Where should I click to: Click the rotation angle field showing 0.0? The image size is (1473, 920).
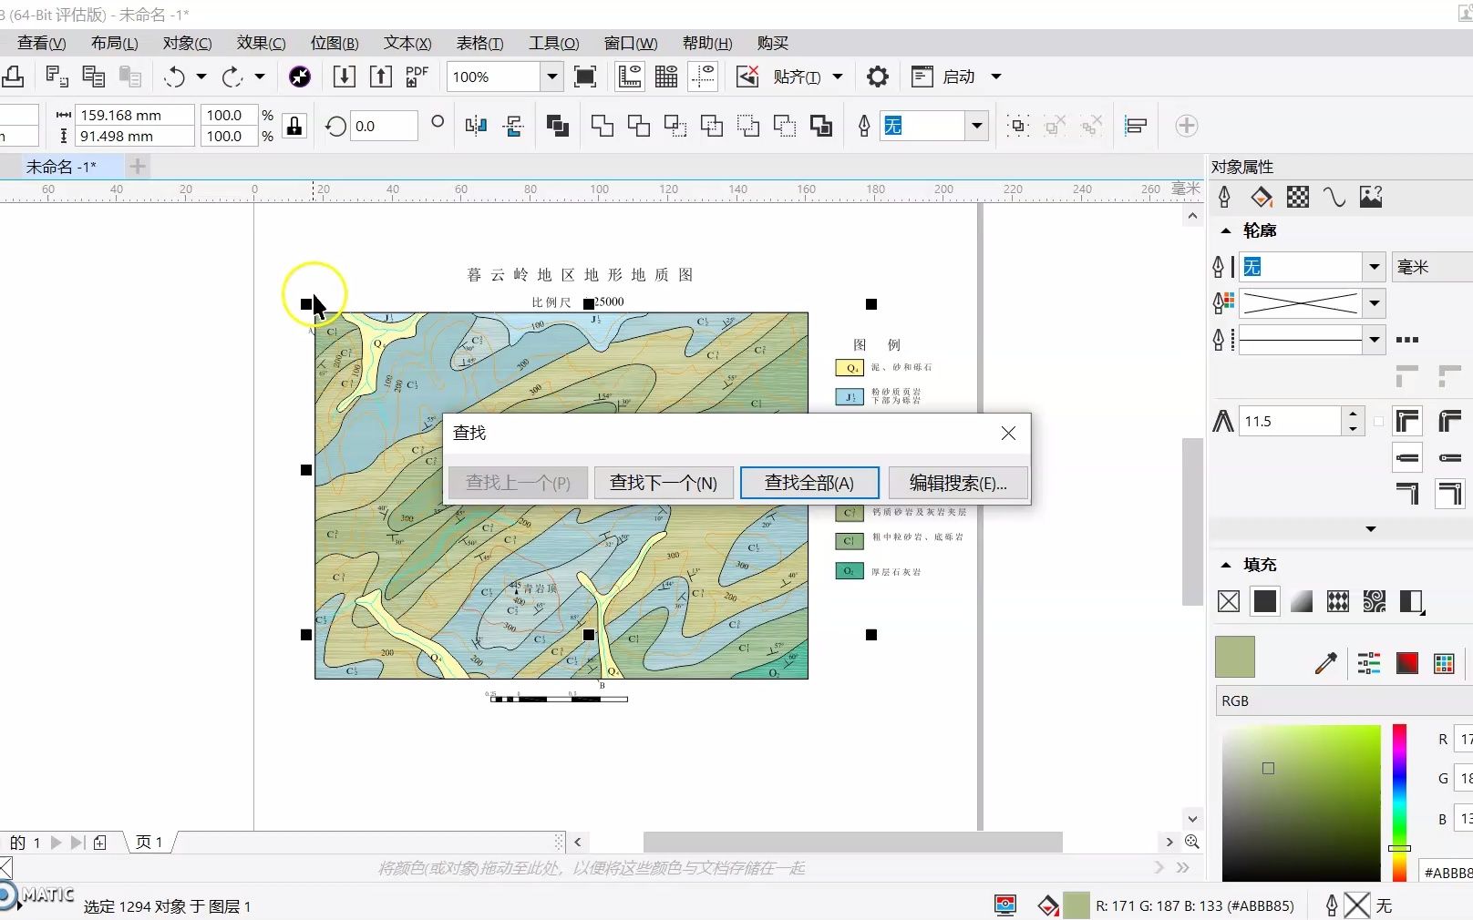click(x=384, y=126)
